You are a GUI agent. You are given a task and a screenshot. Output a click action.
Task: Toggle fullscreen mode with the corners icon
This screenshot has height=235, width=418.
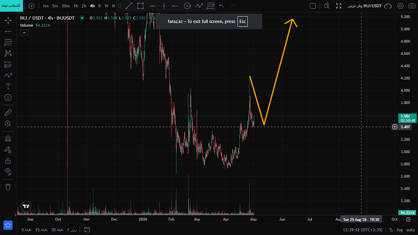click(339, 6)
